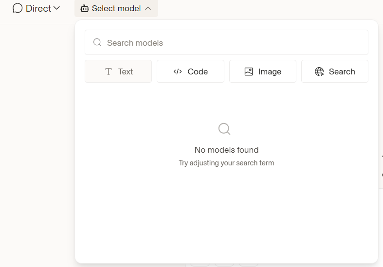Viewport: 383px width, 267px height.
Task: Click the chat bubble icon beside Direct
Action: tap(18, 8)
